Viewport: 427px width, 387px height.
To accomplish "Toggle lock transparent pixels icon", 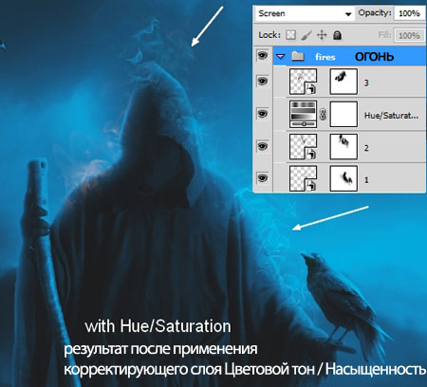I will (x=290, y=35).
